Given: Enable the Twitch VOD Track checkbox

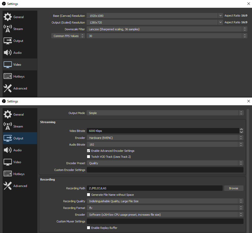Looking at the screenshot, I should [x=89, y=157].
